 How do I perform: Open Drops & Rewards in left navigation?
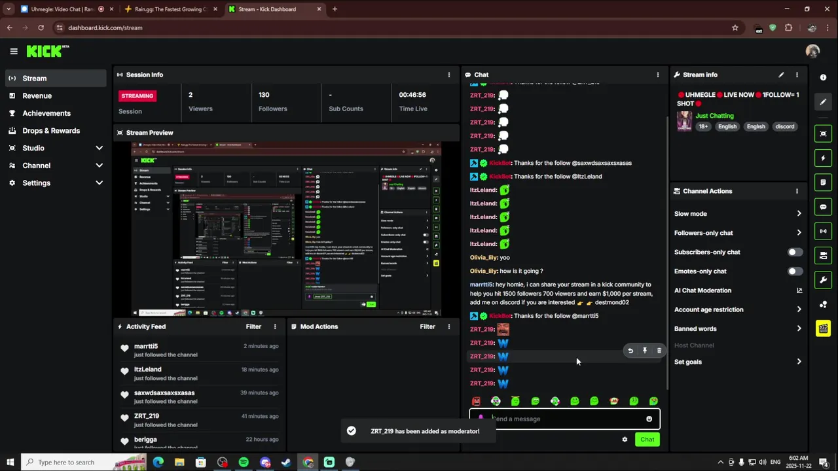click(56, 131)
